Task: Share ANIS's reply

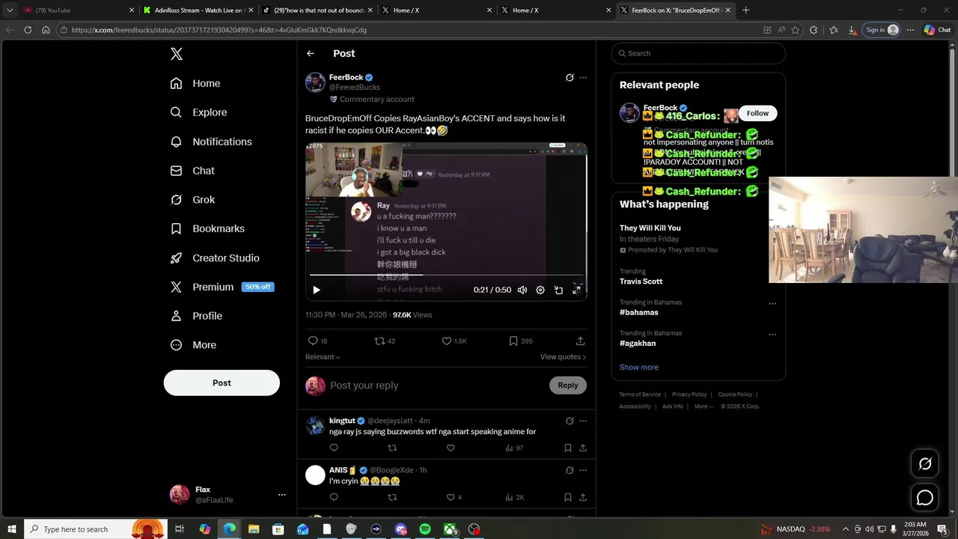Action: [x=583, y=497]
